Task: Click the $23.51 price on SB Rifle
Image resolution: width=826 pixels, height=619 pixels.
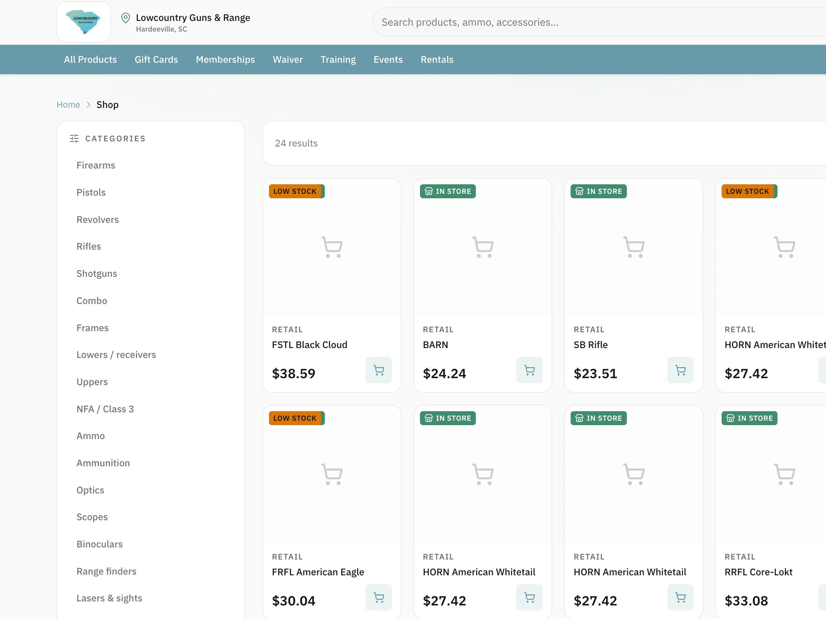Action: pyautogui.click(x=596, y=374)
